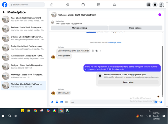168x124 pixels.
Task: Click the shield icon in scam warning
Action: 100,76
